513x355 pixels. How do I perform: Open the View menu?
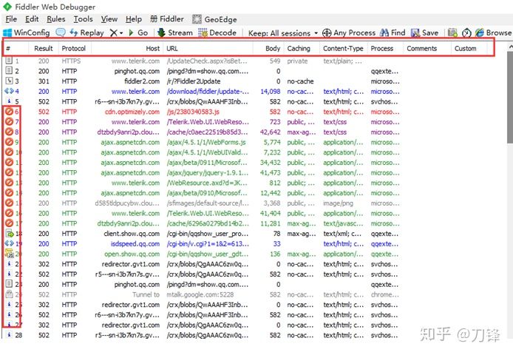pos(109,19)
